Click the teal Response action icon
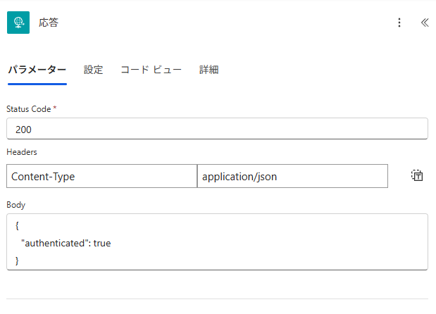This screenshot has width=436, height=314. point(18,23)
